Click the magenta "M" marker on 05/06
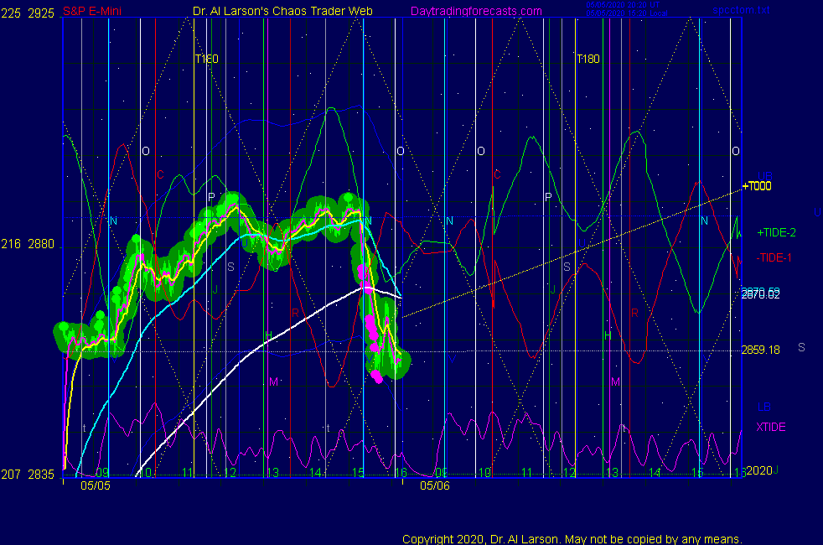Screen dimensions: 823x545 (615, 381)
